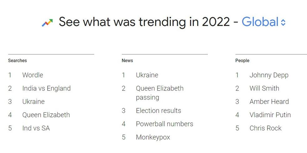Open the Vladimir Putin entry
The height and width of the screenshot is (153, 307).
tap(270, 115)
